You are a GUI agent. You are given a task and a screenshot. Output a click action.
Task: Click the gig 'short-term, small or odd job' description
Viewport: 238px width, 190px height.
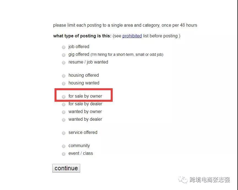tap(127, 54)
